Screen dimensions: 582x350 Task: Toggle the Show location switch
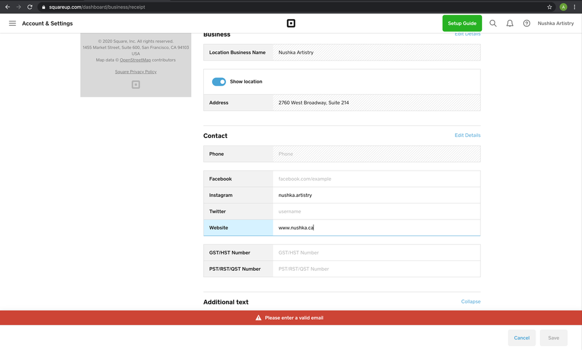coord(219,82)
